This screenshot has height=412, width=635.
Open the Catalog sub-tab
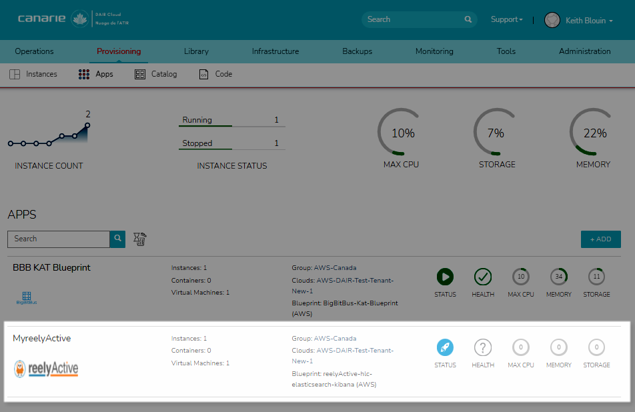point(156,74)
